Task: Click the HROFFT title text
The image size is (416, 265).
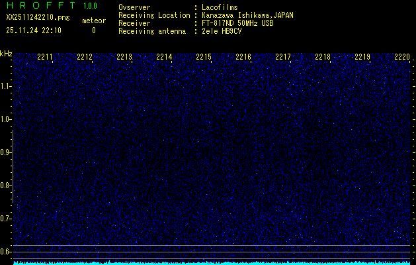Action: (x=36, y=6)
